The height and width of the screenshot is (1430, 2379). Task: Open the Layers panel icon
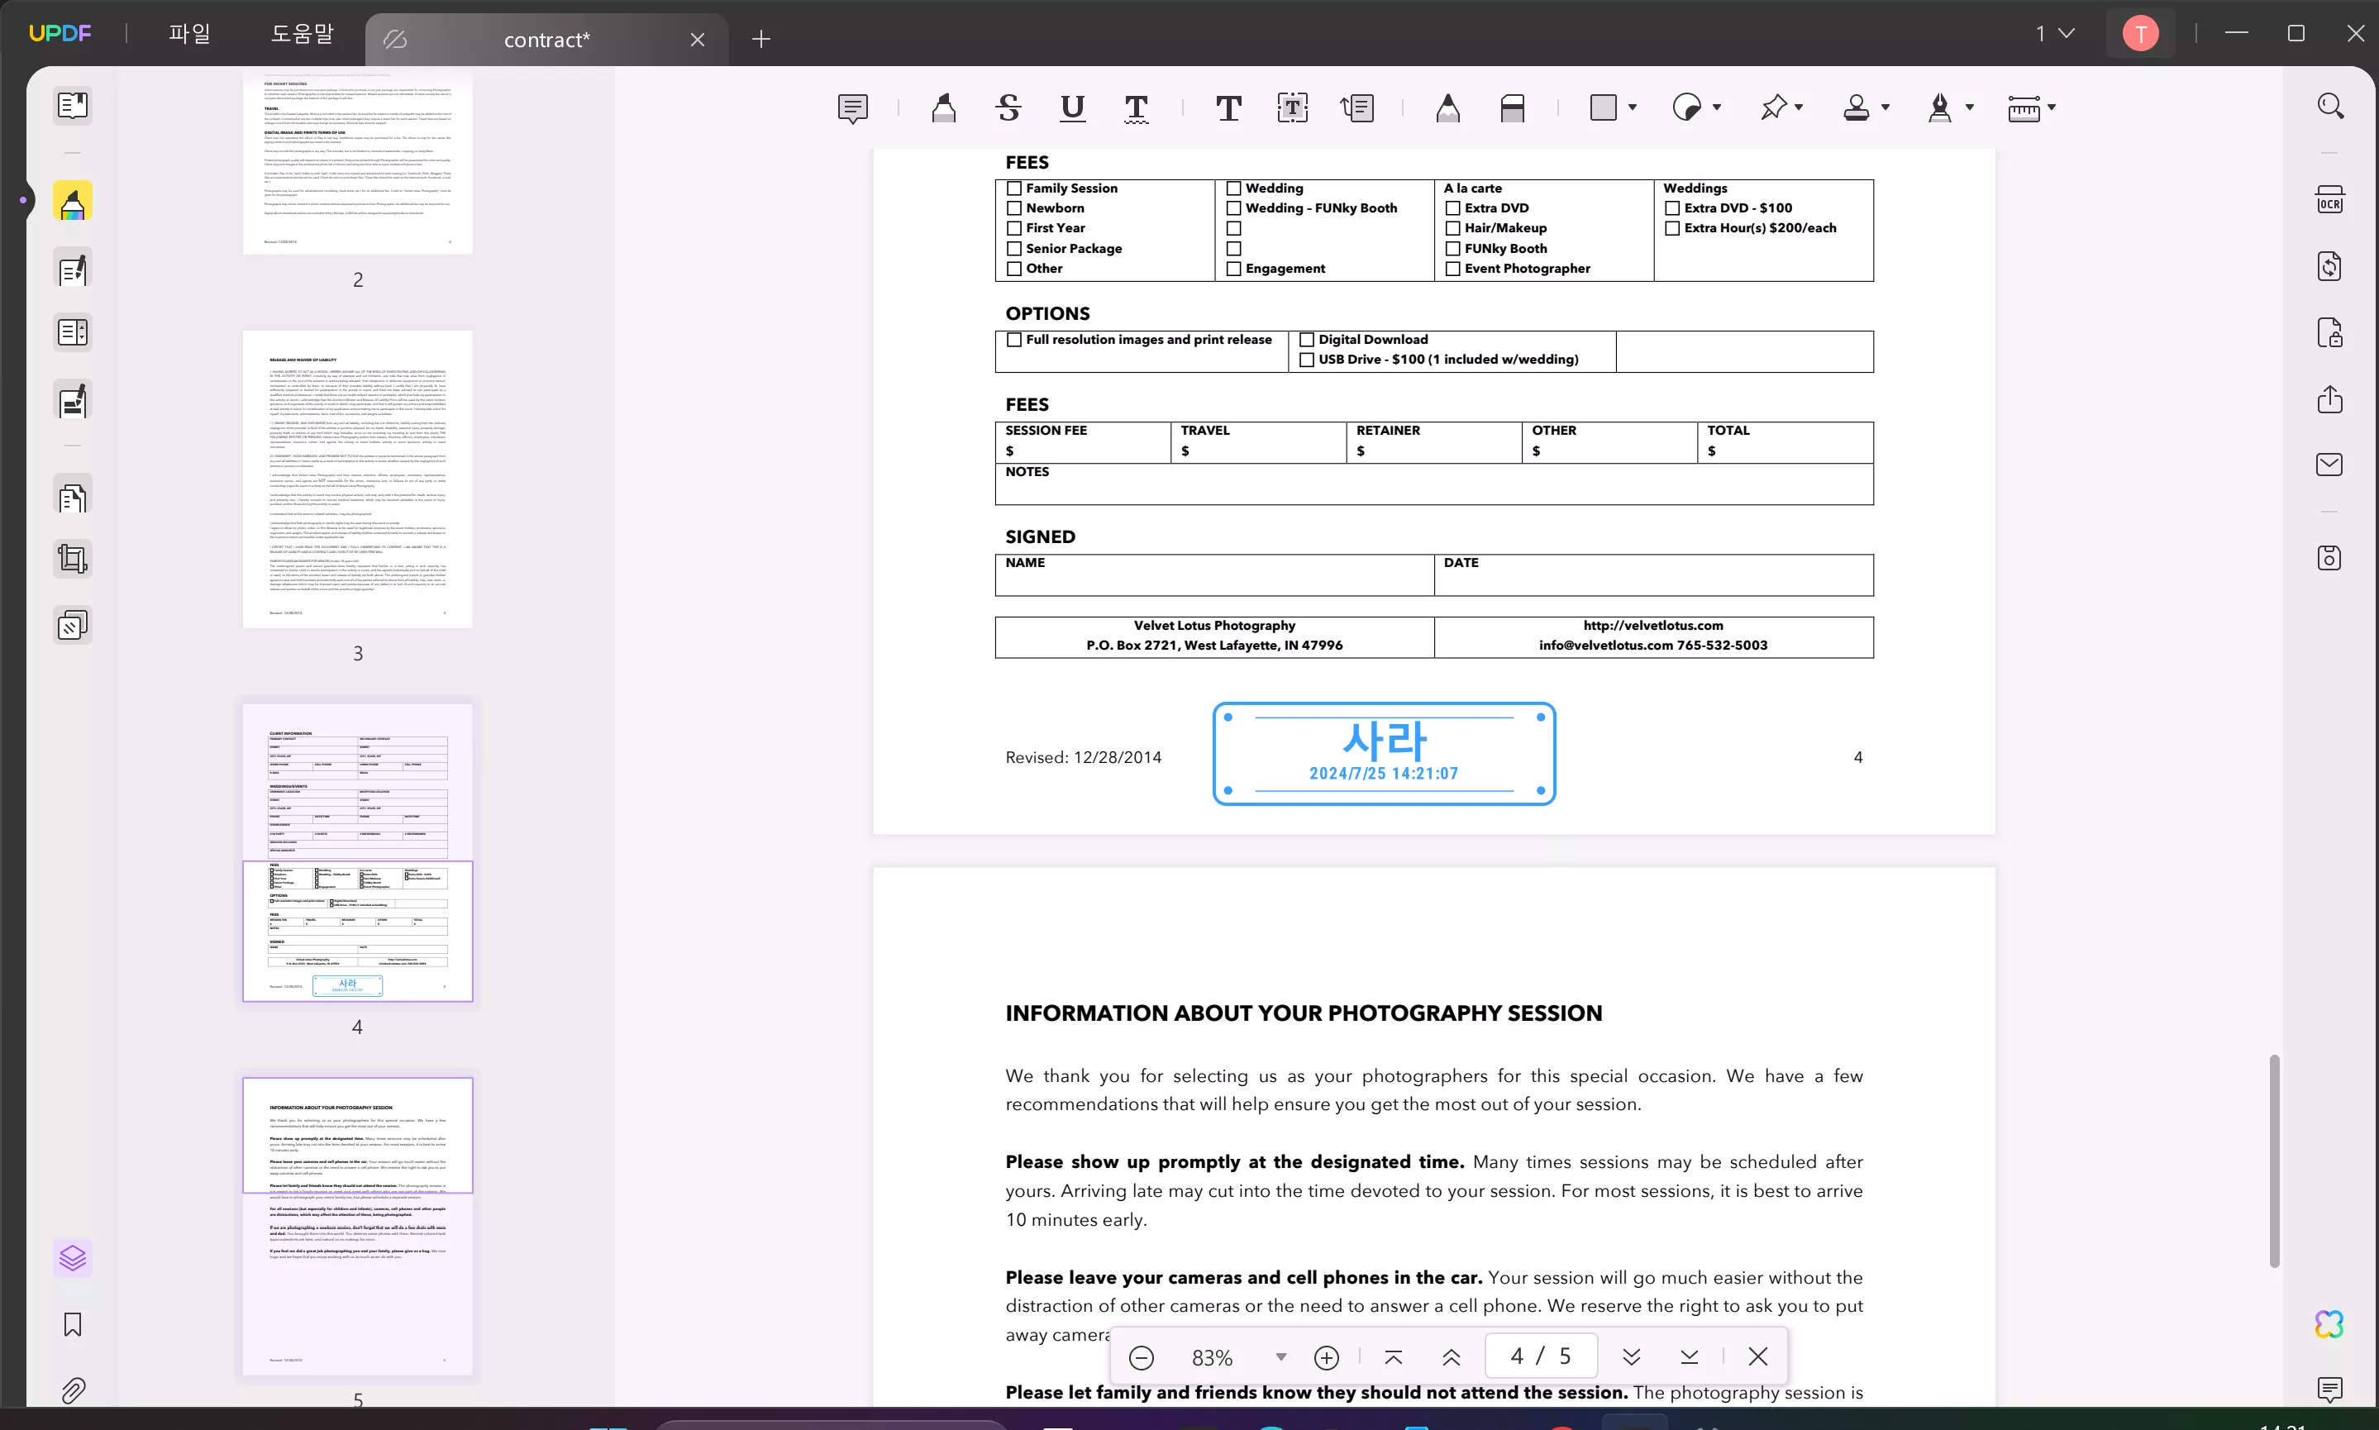click(72, 1258)
